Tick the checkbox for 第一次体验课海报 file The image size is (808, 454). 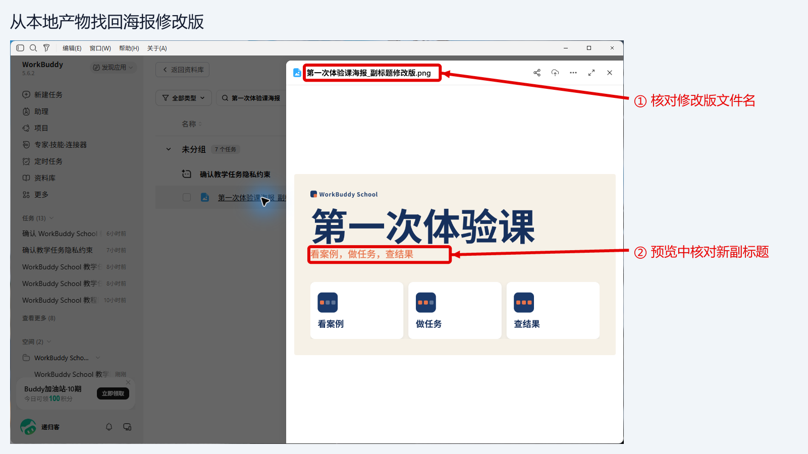click(x=187, y=197)
